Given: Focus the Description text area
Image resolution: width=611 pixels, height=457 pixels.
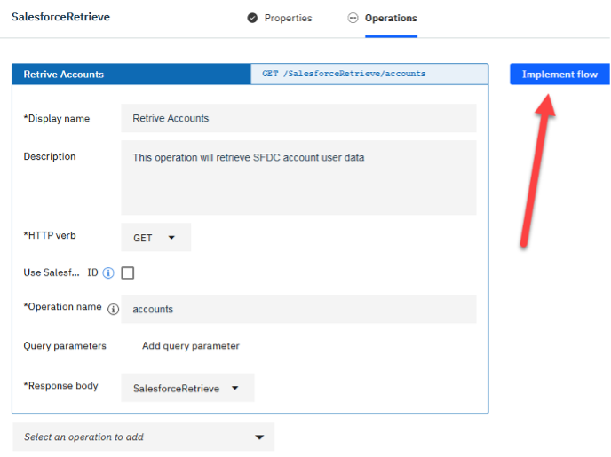Looking at the screenshot, I should pos(298,177).
